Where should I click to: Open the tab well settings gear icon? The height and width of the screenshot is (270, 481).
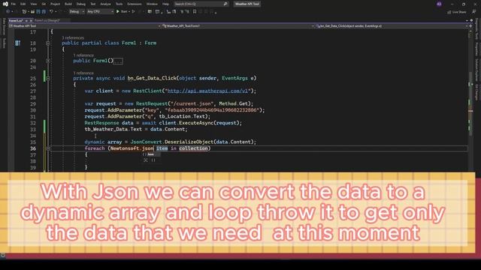tap(471, 20)
